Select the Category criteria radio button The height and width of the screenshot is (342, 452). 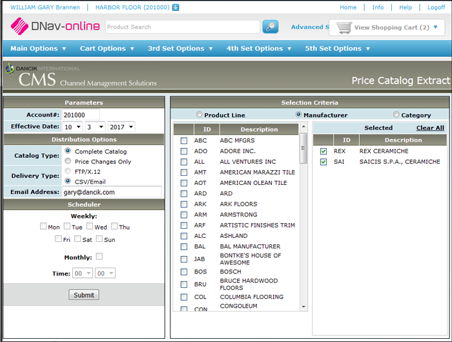[396, 115]
